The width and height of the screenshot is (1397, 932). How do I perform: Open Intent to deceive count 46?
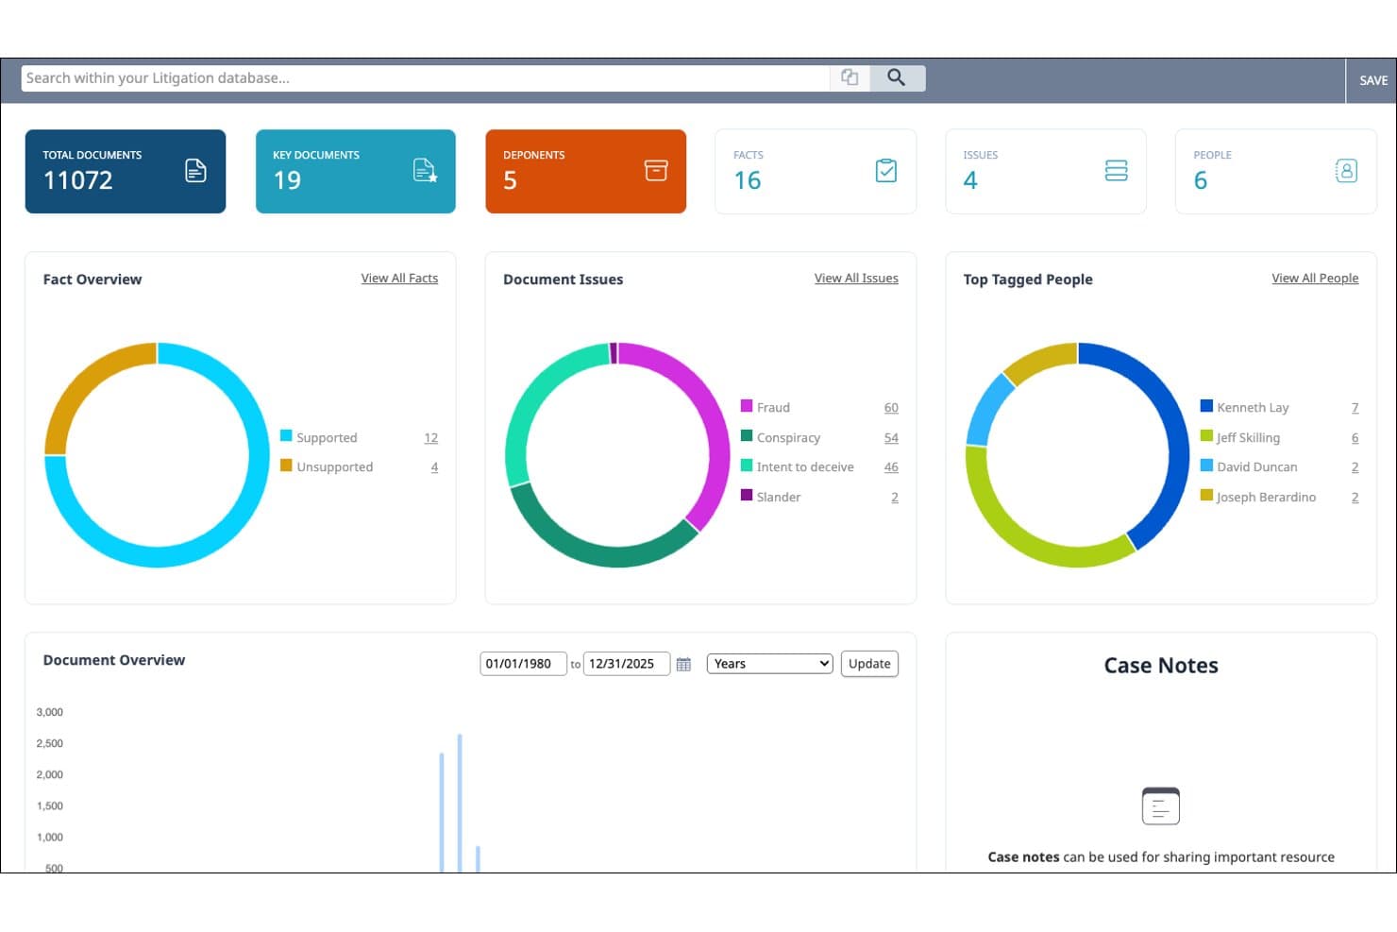tap(891, 467)
